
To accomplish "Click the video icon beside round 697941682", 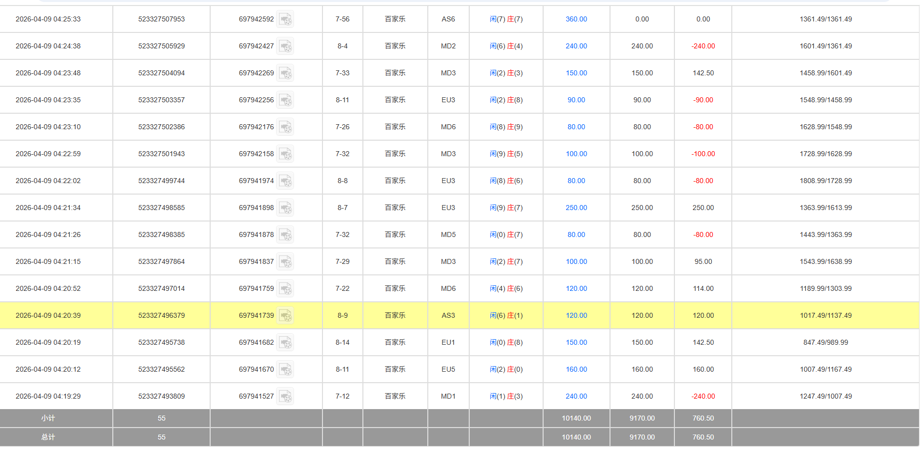I will click(286, 343).
